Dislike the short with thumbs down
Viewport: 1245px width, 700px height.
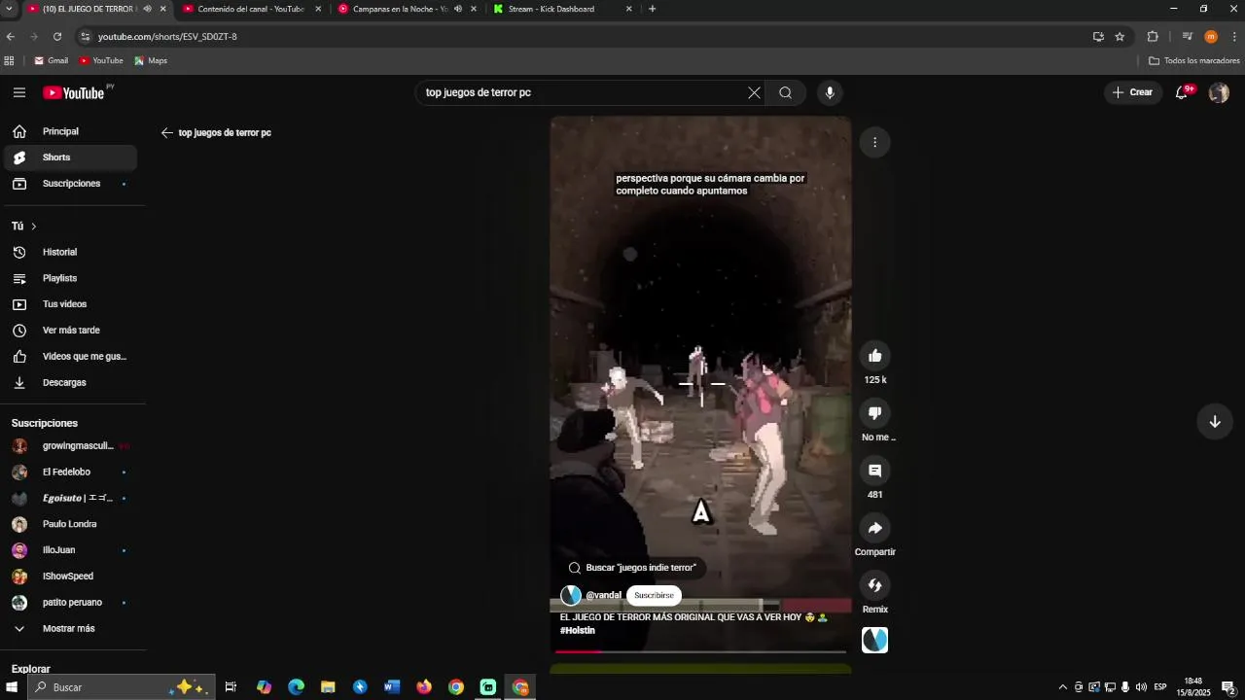coord(874,413)
